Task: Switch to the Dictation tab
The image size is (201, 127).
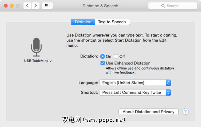Action: coord(83,22)
